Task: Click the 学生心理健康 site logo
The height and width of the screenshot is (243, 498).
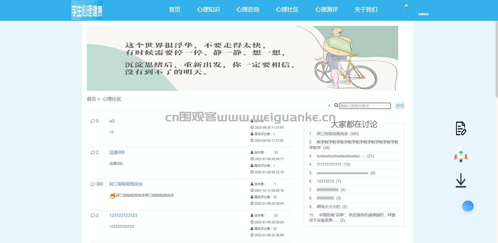Action: [87, 10]
